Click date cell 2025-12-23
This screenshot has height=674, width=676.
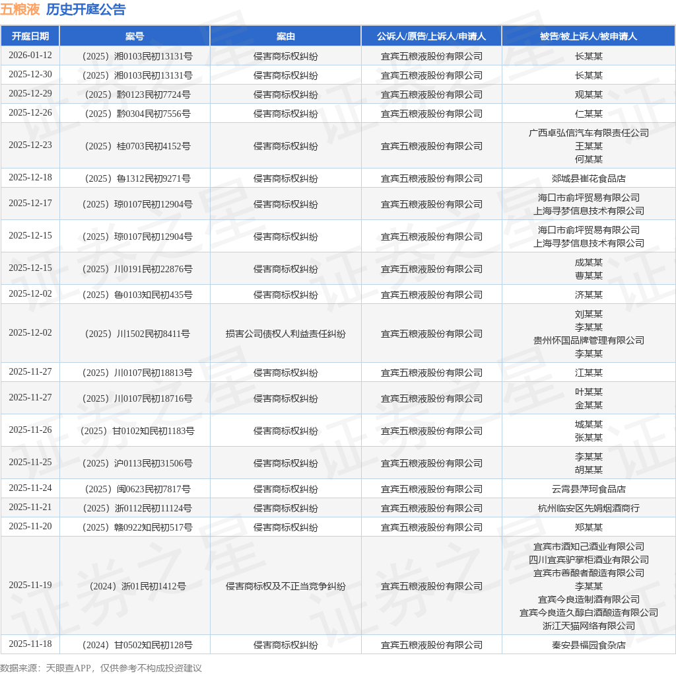tap(30, 145)
